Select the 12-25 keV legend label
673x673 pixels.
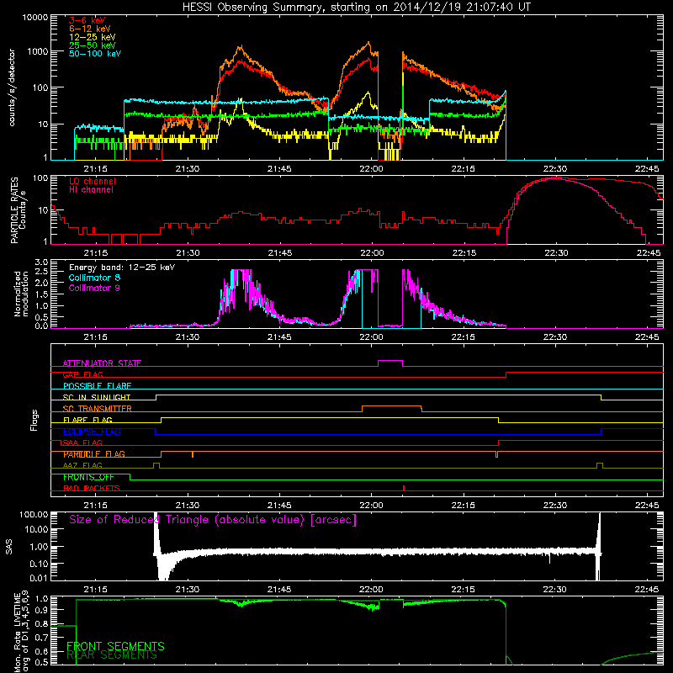[x=93, y=37]
